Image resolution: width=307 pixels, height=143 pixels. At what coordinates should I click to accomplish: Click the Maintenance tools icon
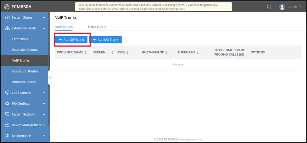pos(7,136)
